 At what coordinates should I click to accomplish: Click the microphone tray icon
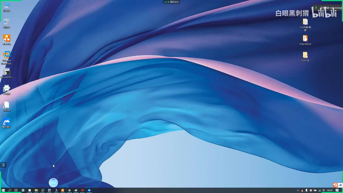click(x=307, y=190)
